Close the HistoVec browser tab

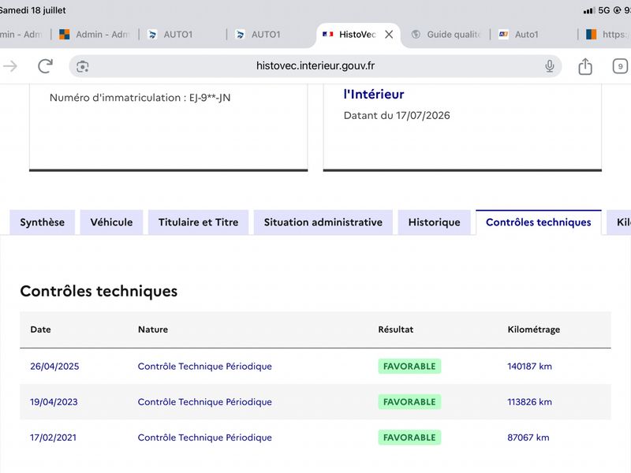tap(389, 35)
